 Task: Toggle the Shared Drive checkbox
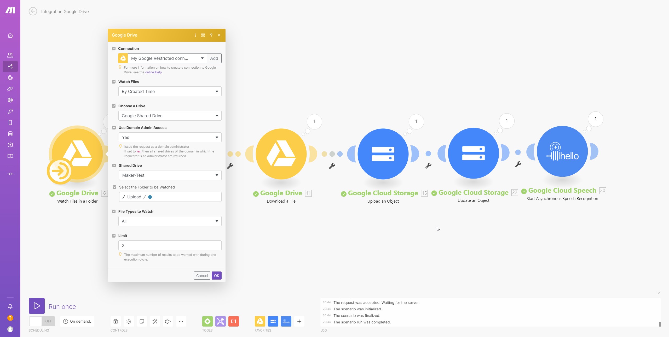114,165
